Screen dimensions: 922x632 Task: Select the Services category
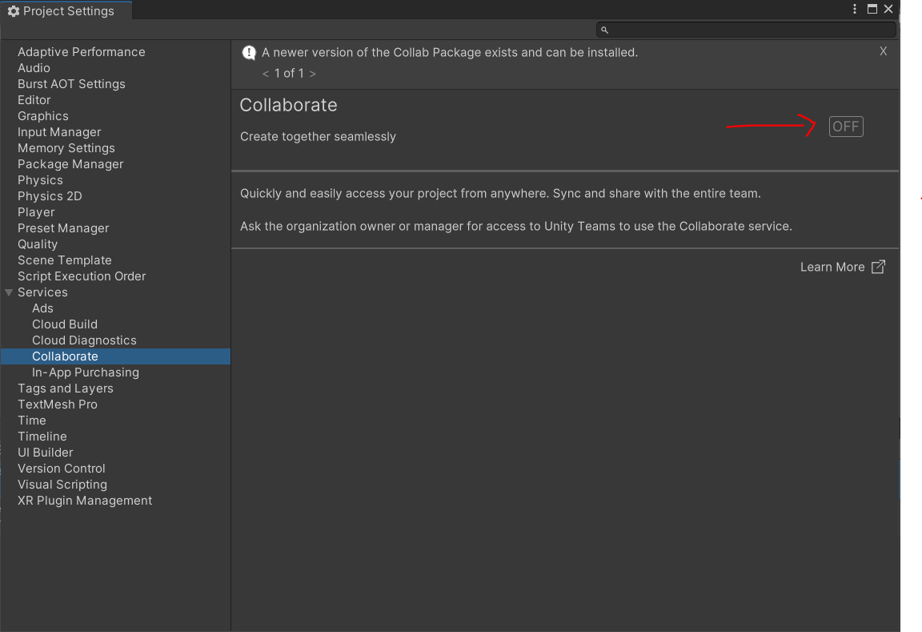[x=42, y=292]
